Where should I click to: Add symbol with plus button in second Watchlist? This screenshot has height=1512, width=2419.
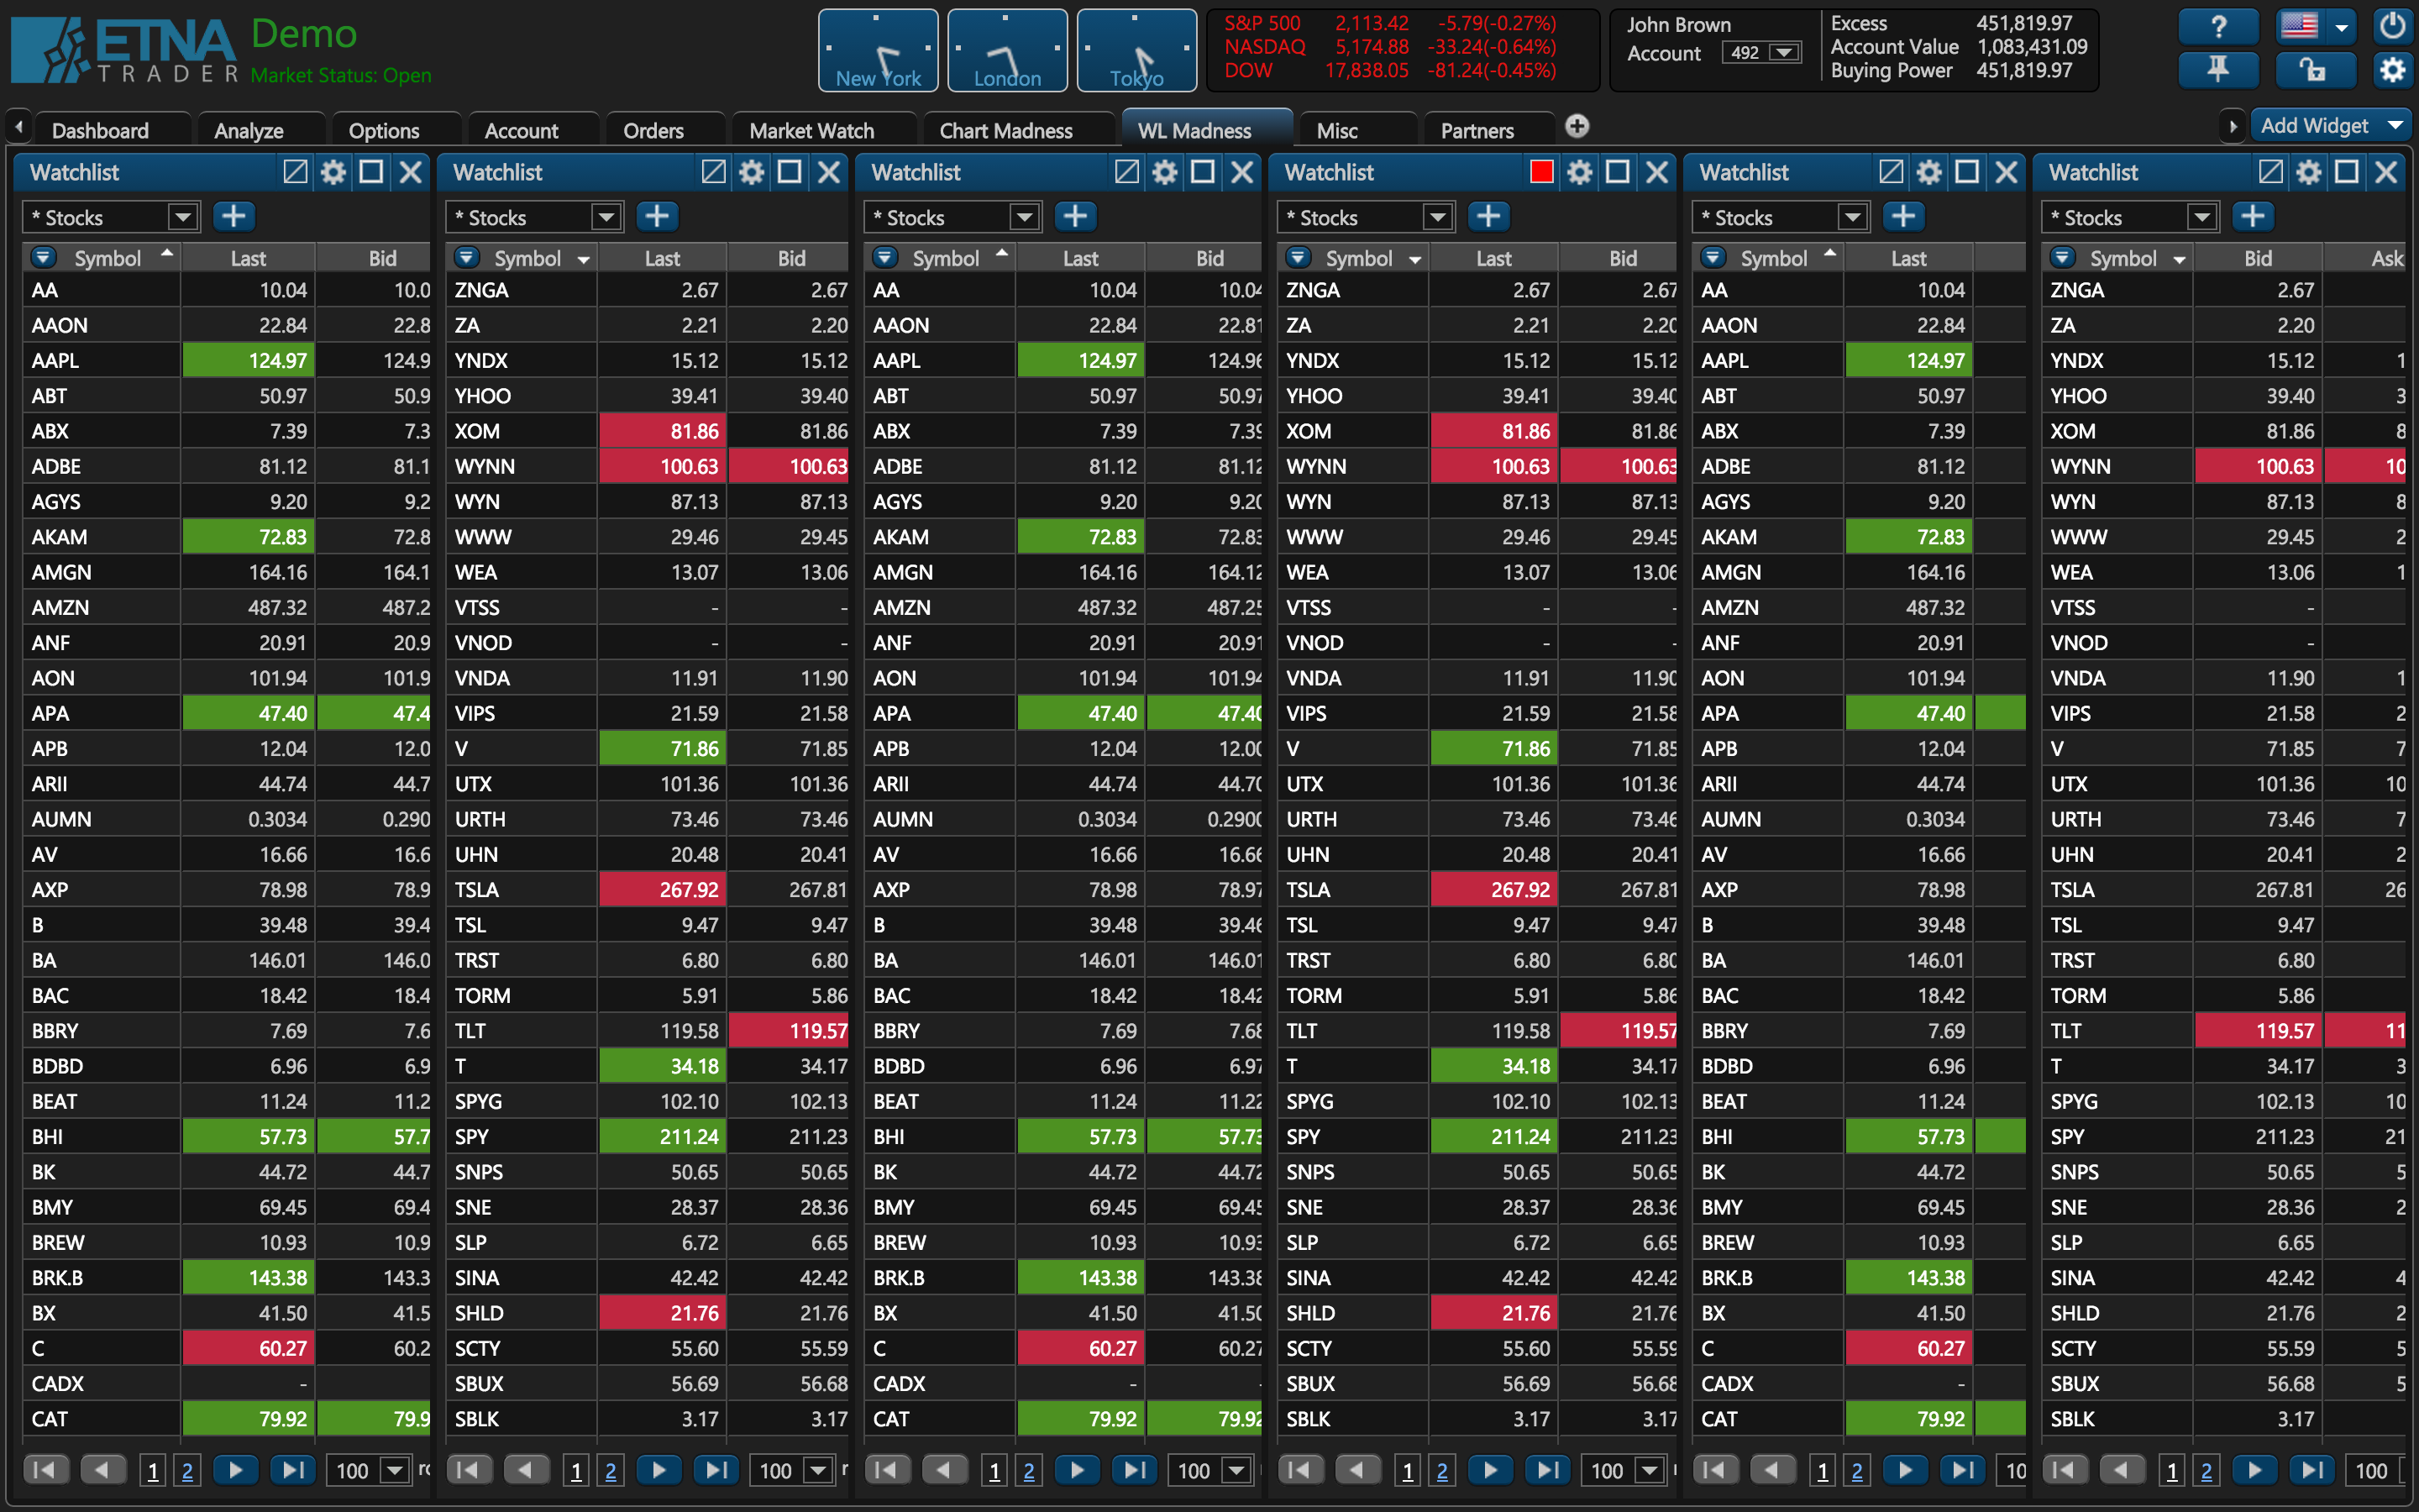click(657, 217)
